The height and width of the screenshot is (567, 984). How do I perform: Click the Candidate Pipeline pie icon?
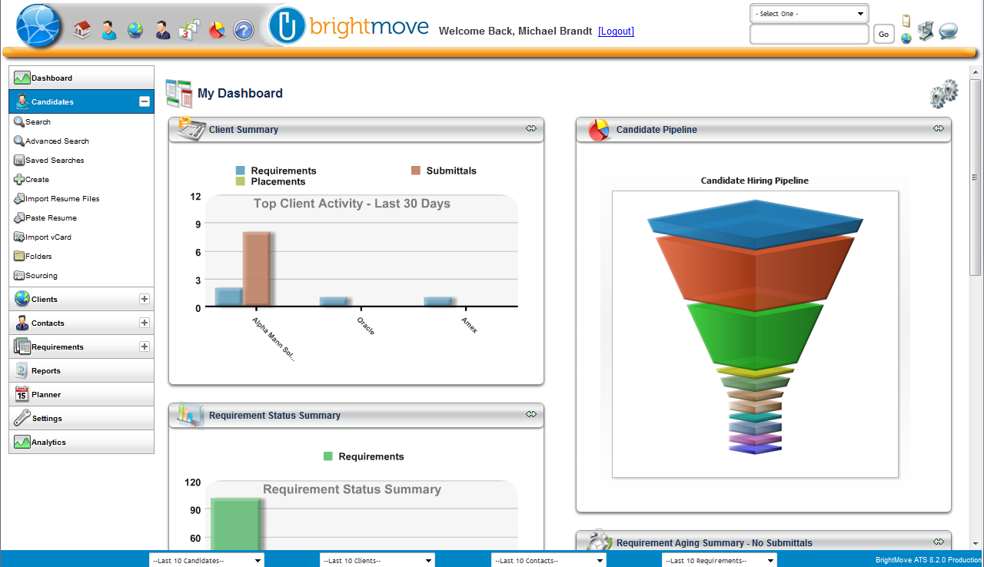pos(599,129)
